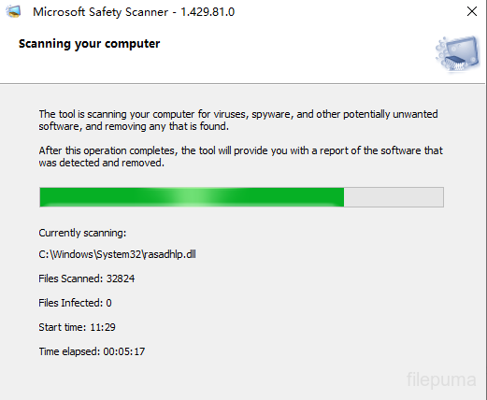Viewport: 487px width, 400px height.
Task: Click the 'Currently scanning:' label
Action: [82, 233]
